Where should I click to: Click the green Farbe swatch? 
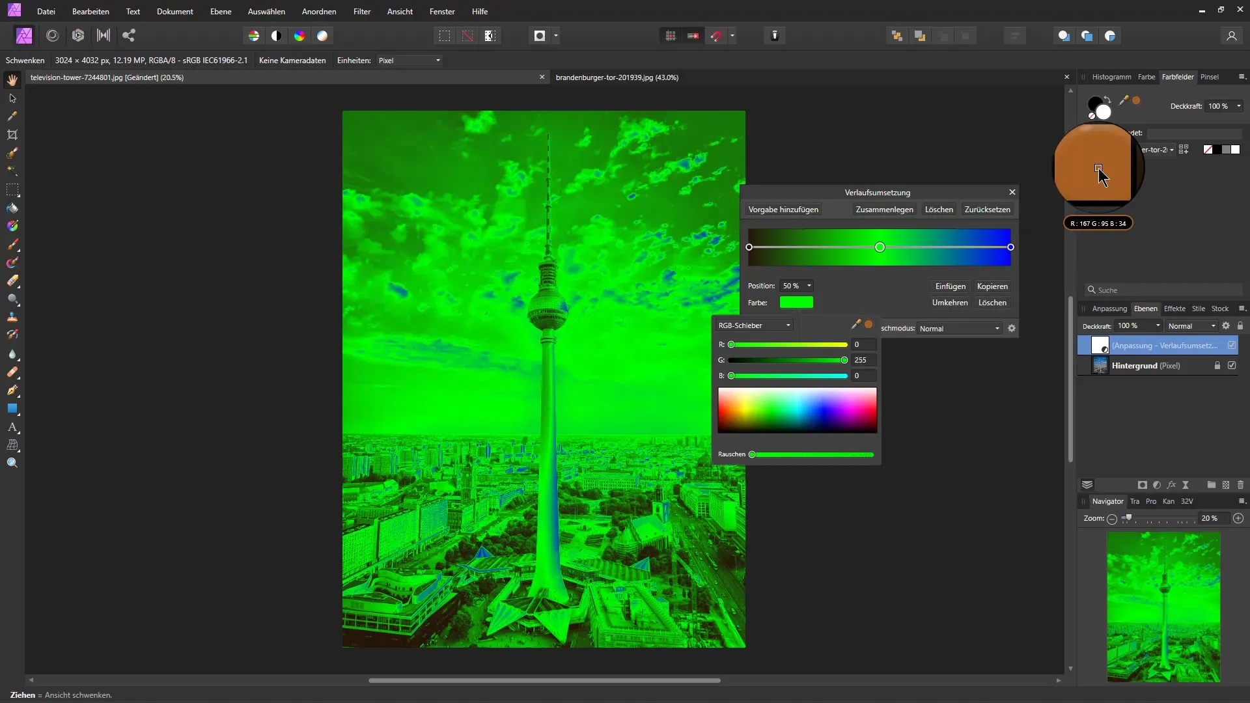(x=796, y=303)
